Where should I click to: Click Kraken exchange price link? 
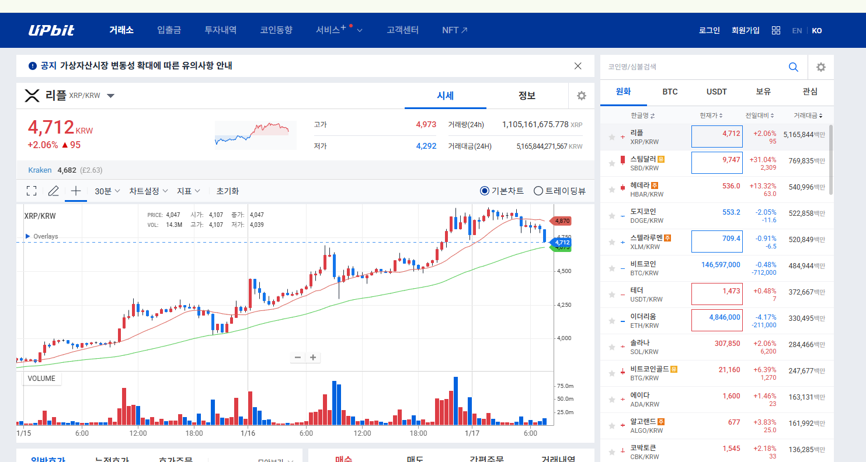click(40, 170)
